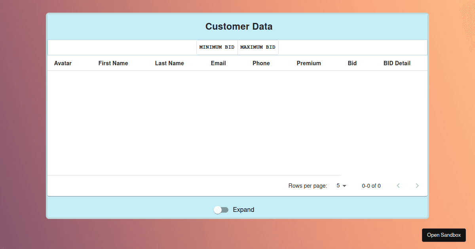Click the page count label 0-0 of 0
Image resolution: width=475 pixels, height=249 pixels.
pos(371,185)
